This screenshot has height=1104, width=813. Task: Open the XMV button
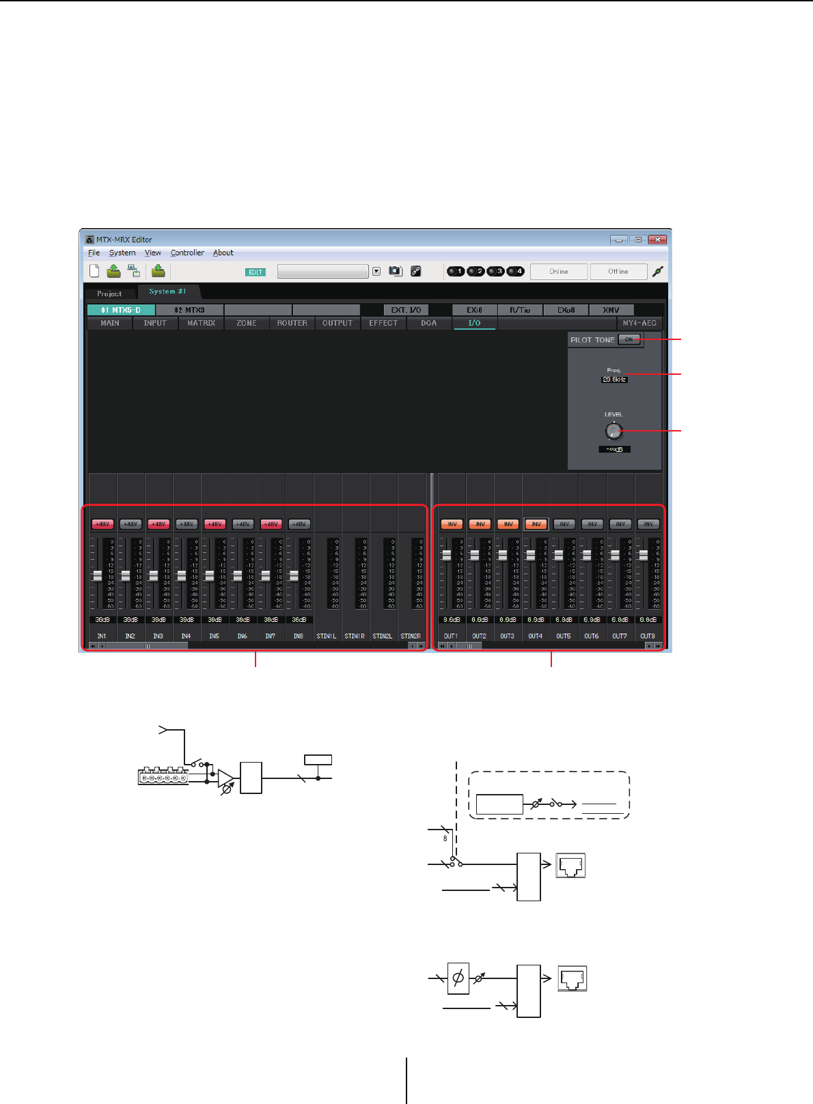(611, 310)
